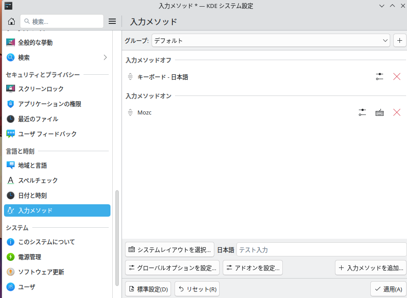Viewport: 407px width, 298px height.
Task: Add a new group with the plus button
Action: tap(400, 41)
